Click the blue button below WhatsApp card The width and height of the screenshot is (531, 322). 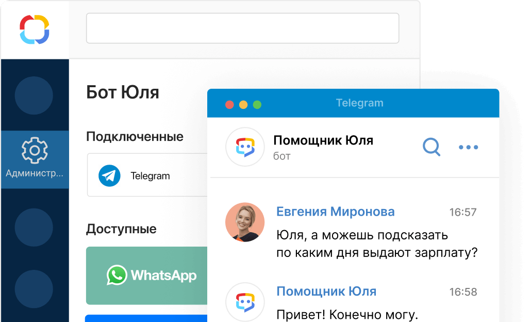click(x=146, y=318)
